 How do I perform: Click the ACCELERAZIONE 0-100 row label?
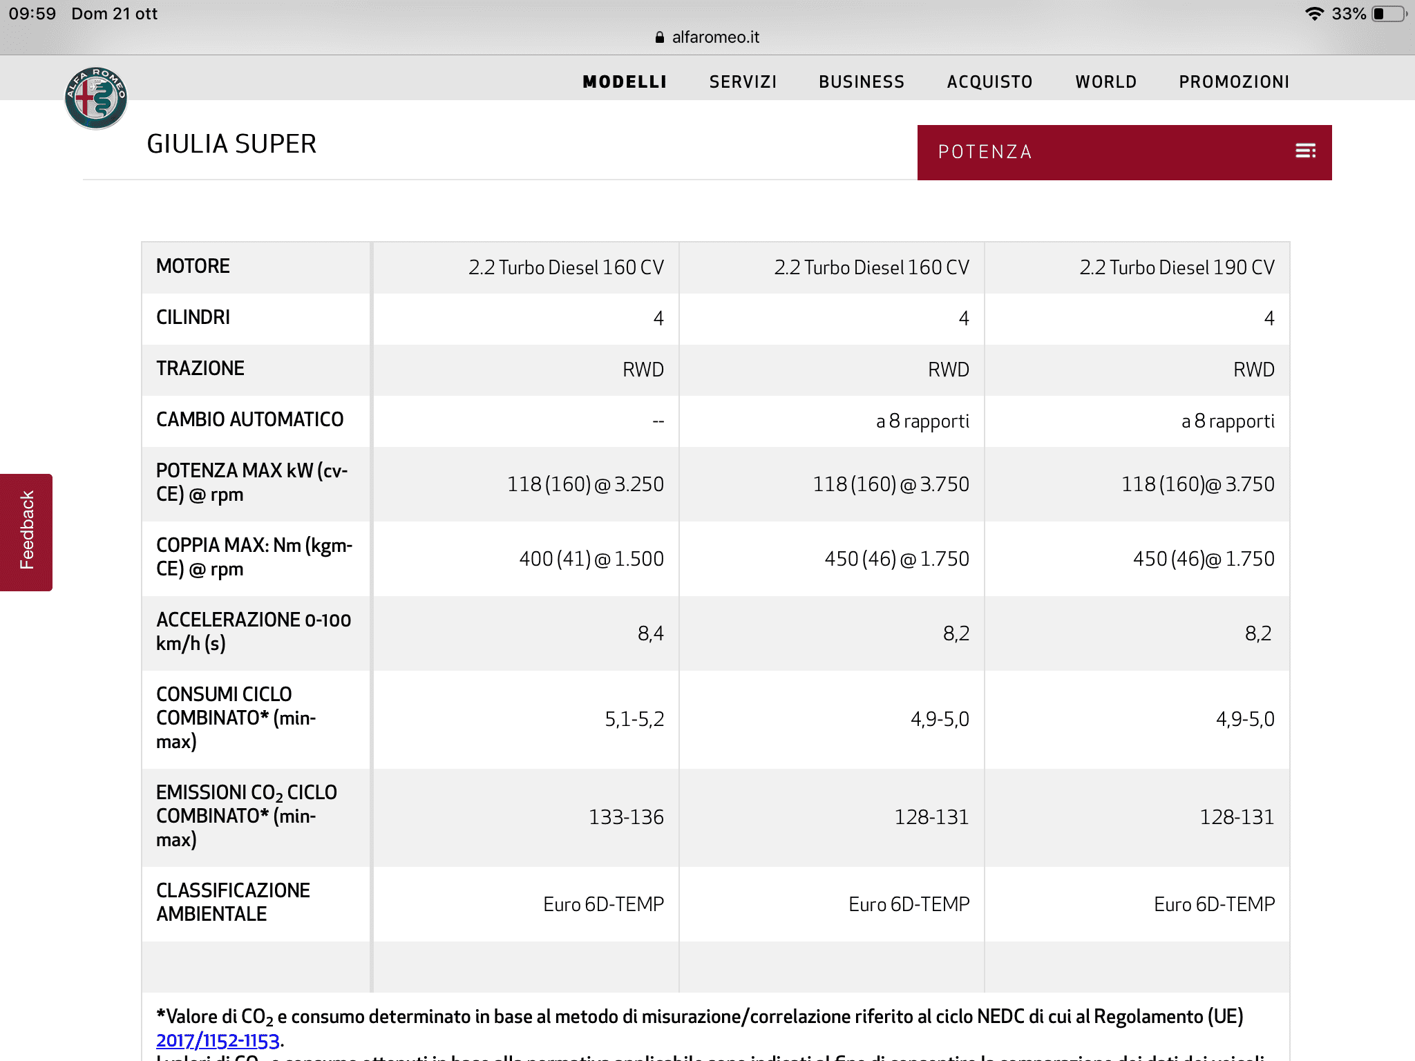click(x=254, y=632)
